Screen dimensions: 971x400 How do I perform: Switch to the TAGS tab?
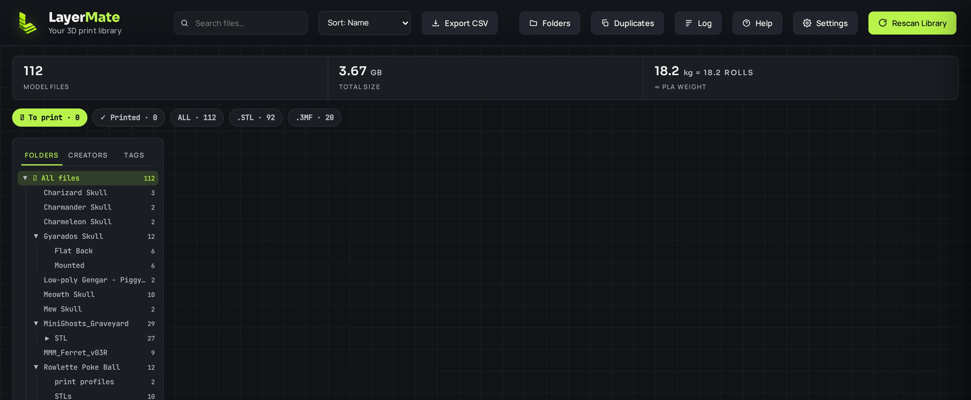[x=134, y=155]
